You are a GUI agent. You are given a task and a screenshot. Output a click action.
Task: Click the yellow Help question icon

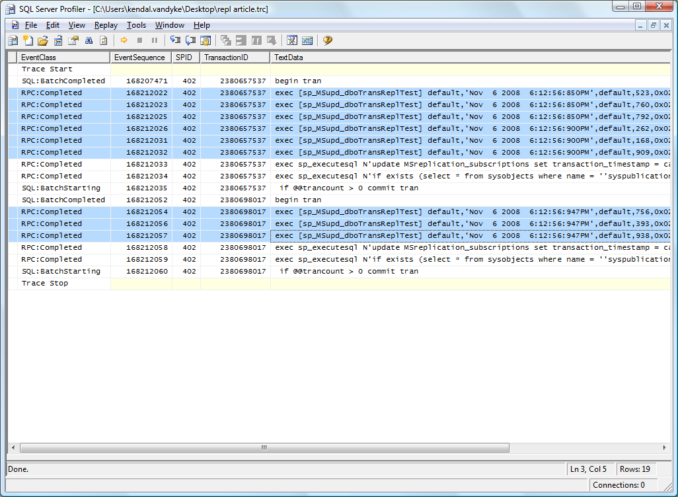point(327,40)
